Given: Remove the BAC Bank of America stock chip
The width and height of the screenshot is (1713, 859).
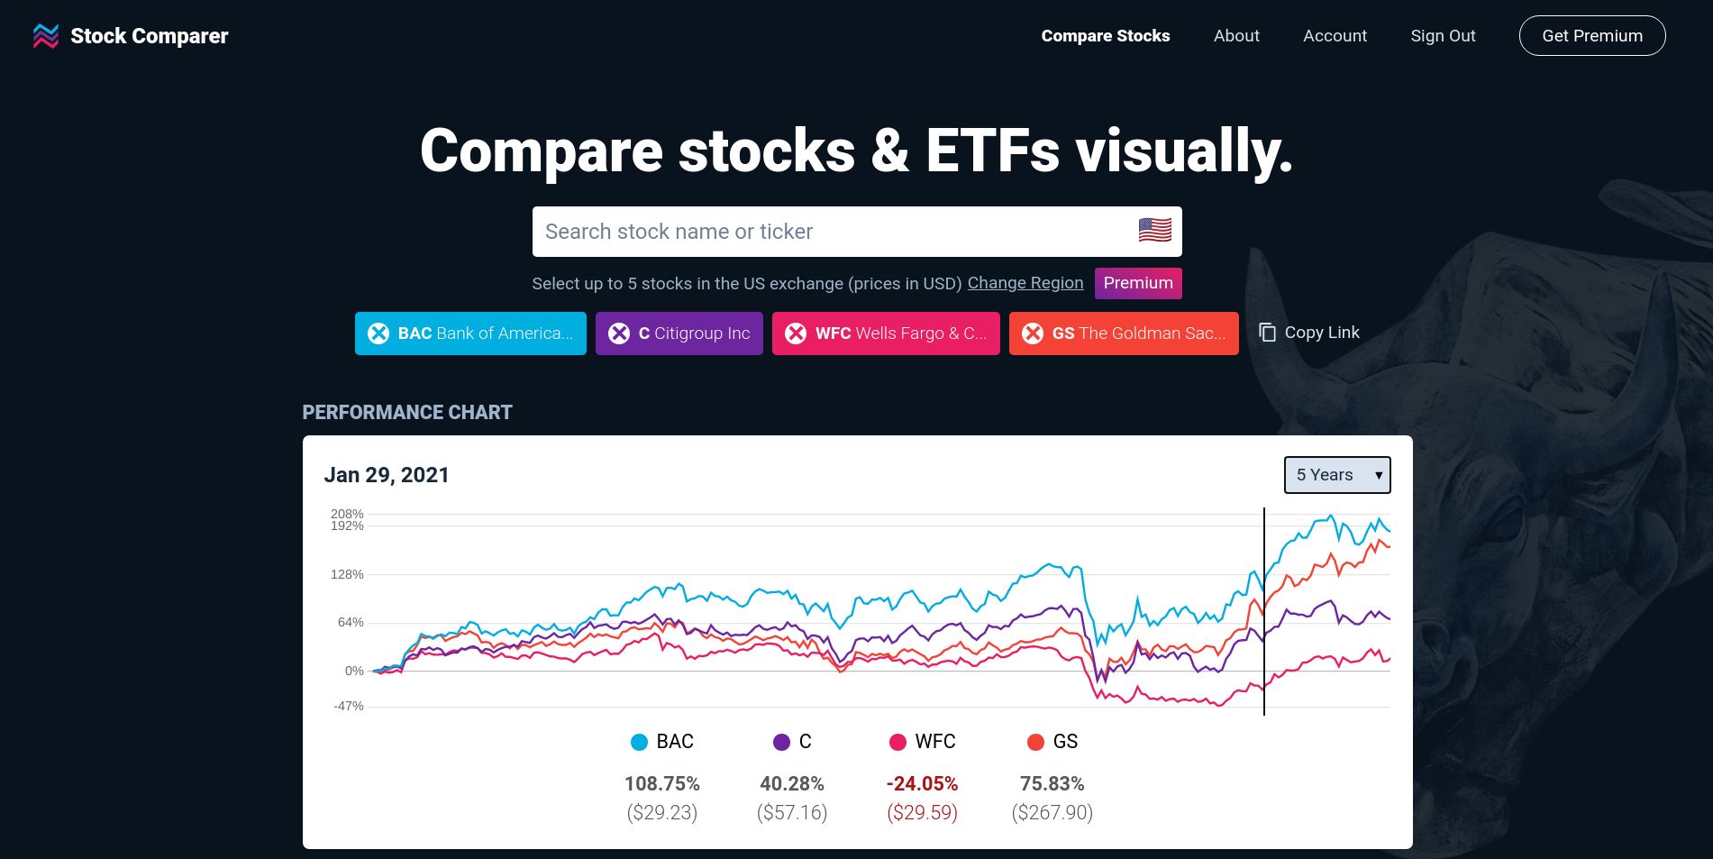Looking at the screenshot, I should pyautogui.click(x=379, y=333).
